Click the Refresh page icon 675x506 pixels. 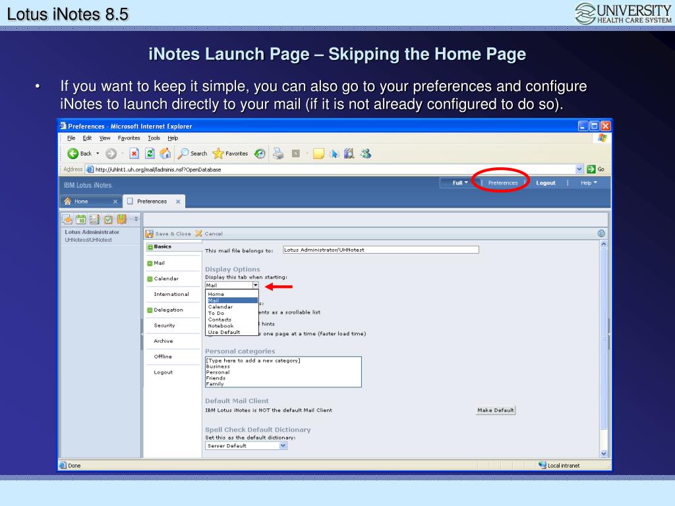(150, 154)
